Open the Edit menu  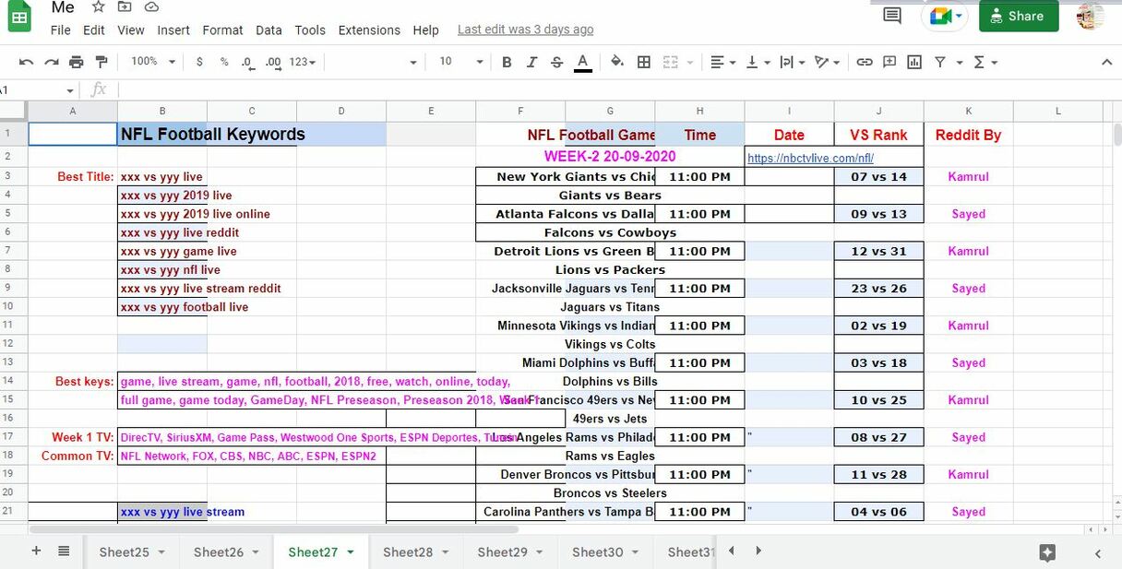[x=94, y=30]
